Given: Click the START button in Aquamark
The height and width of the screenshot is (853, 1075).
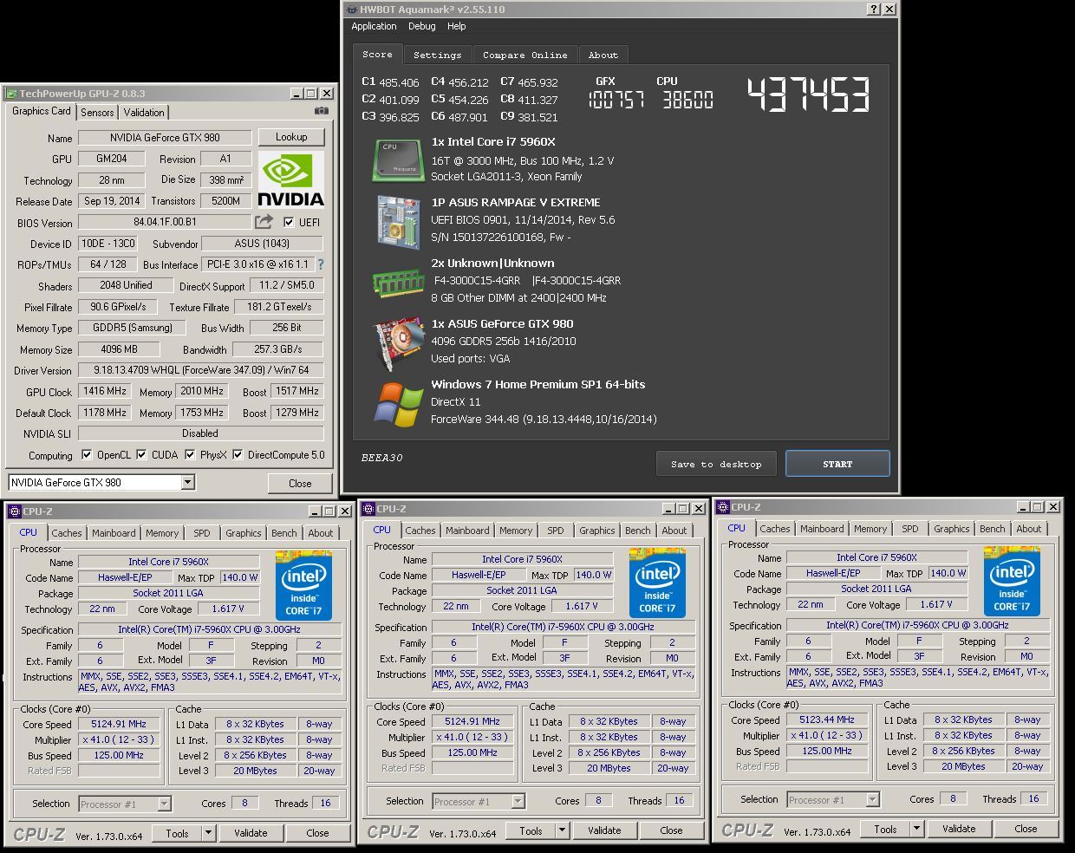Looking at the screenshot, I should [x=837, y=464].
